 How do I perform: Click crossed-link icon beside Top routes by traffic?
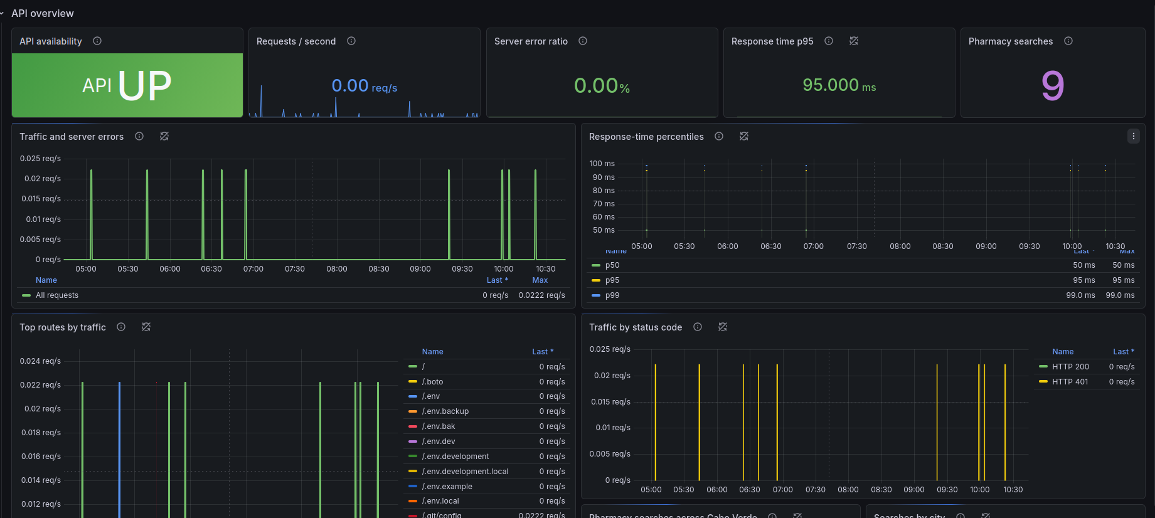coord(146,327)
